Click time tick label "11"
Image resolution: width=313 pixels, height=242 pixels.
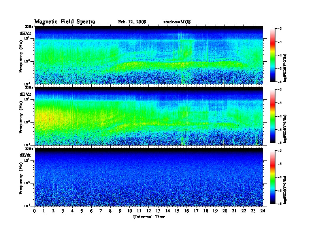tap(139, 211)
